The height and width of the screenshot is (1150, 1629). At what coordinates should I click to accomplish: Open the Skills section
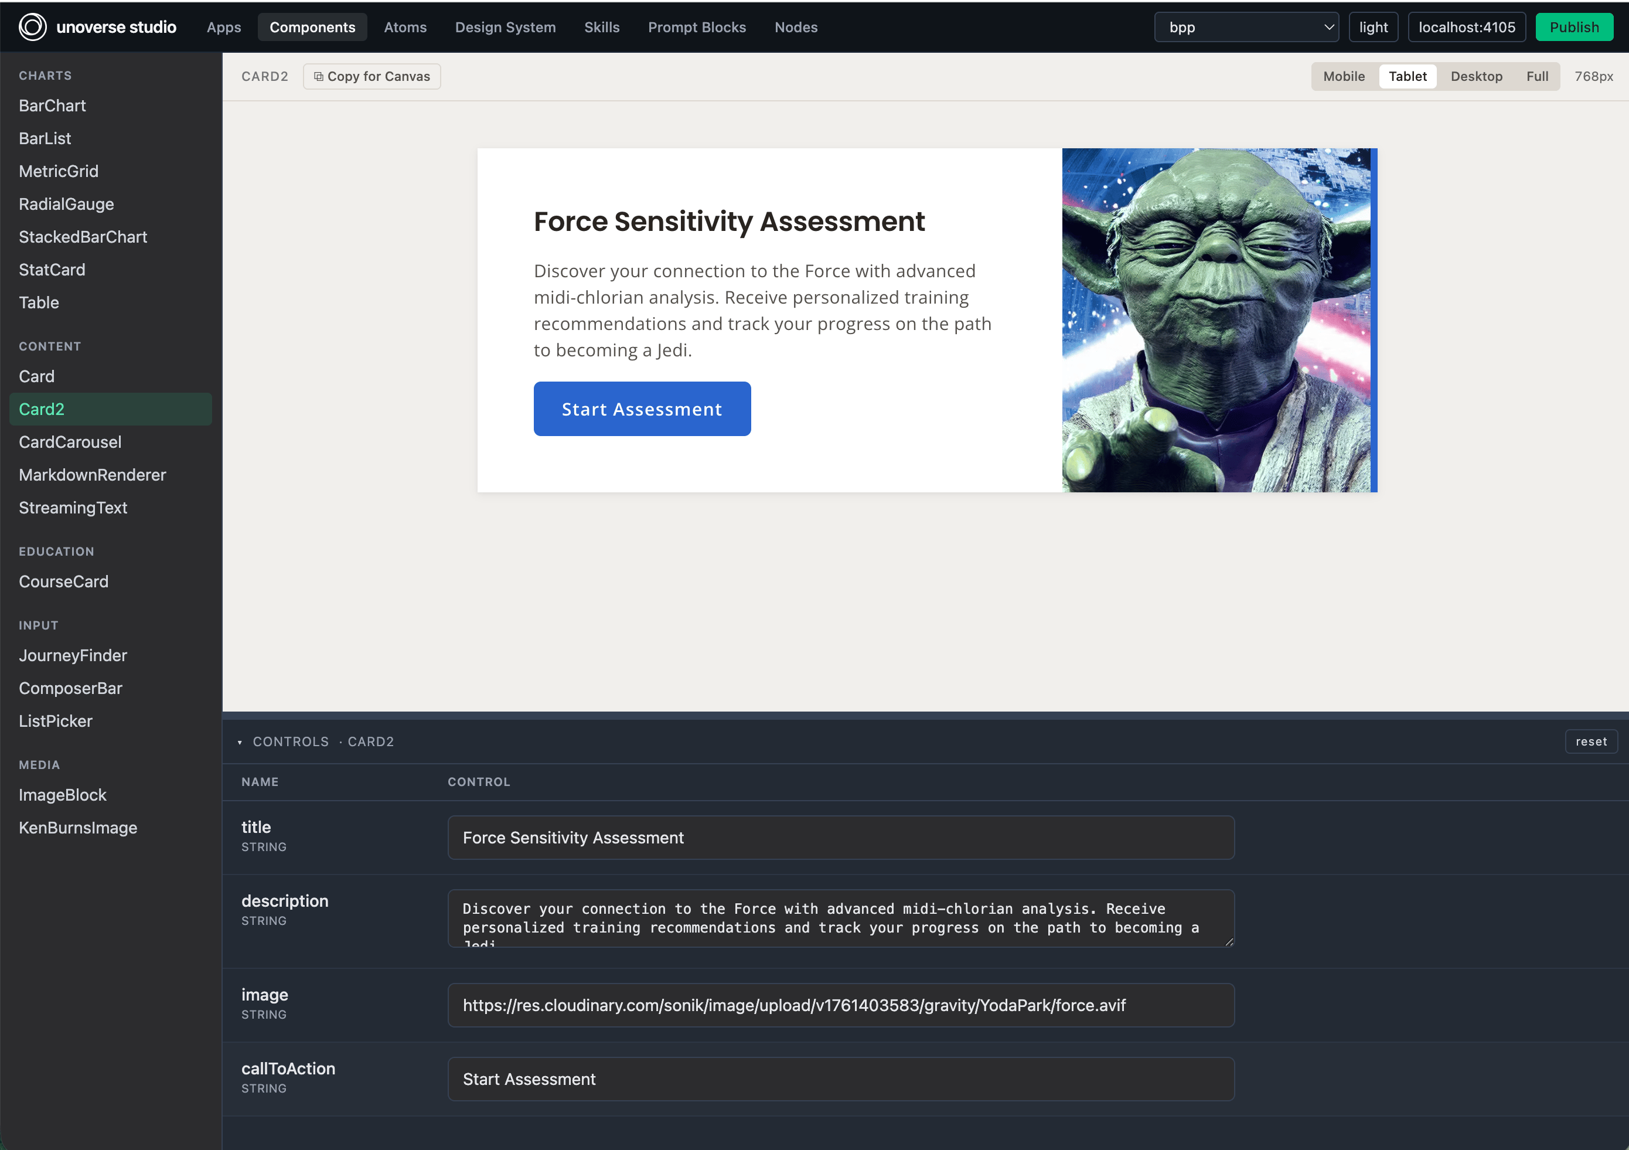tap(602, 27)
